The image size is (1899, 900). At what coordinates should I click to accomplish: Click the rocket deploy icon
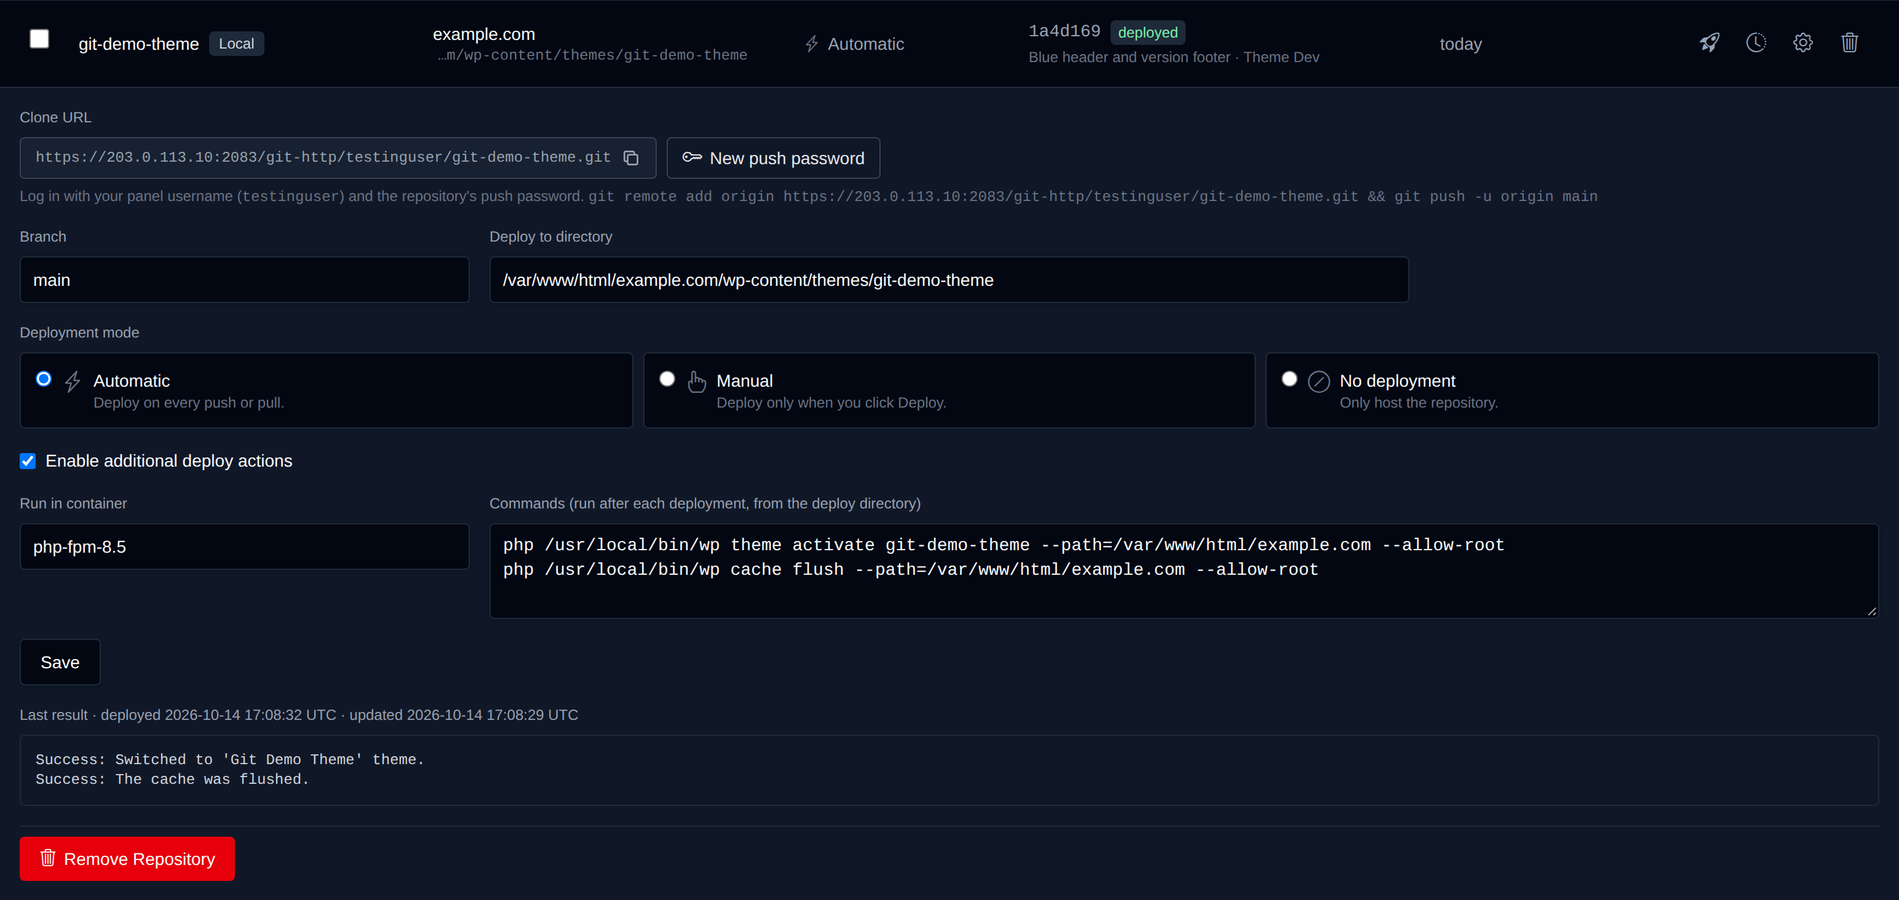[x=1709, y=43]
